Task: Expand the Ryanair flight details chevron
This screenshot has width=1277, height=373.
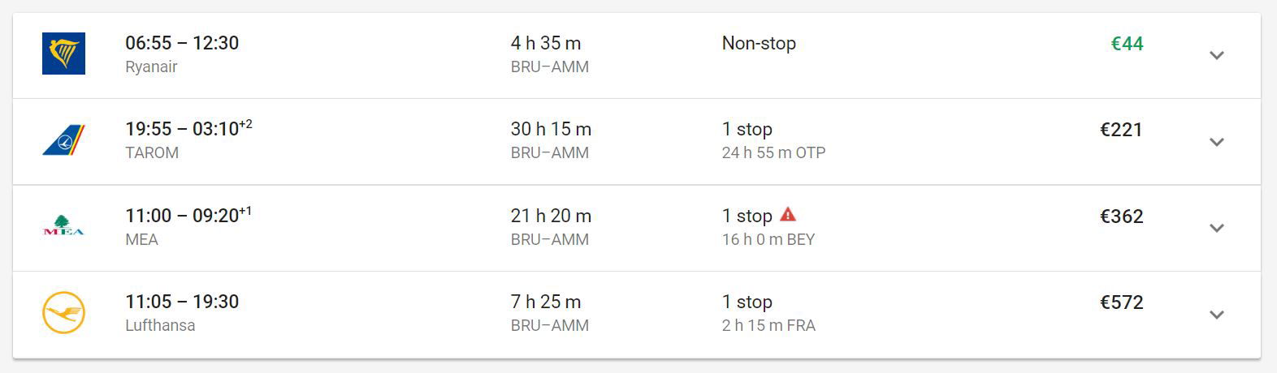Action: coord(1216,55)
